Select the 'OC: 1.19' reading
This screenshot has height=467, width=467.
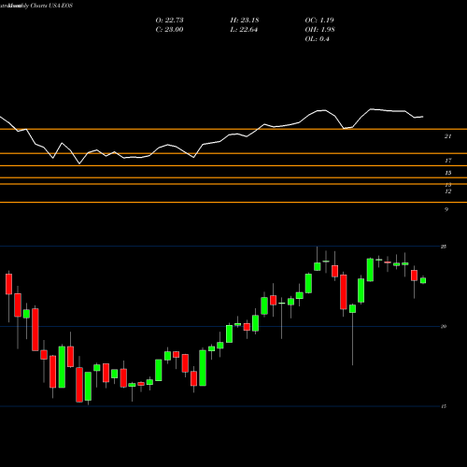[319, 21]
